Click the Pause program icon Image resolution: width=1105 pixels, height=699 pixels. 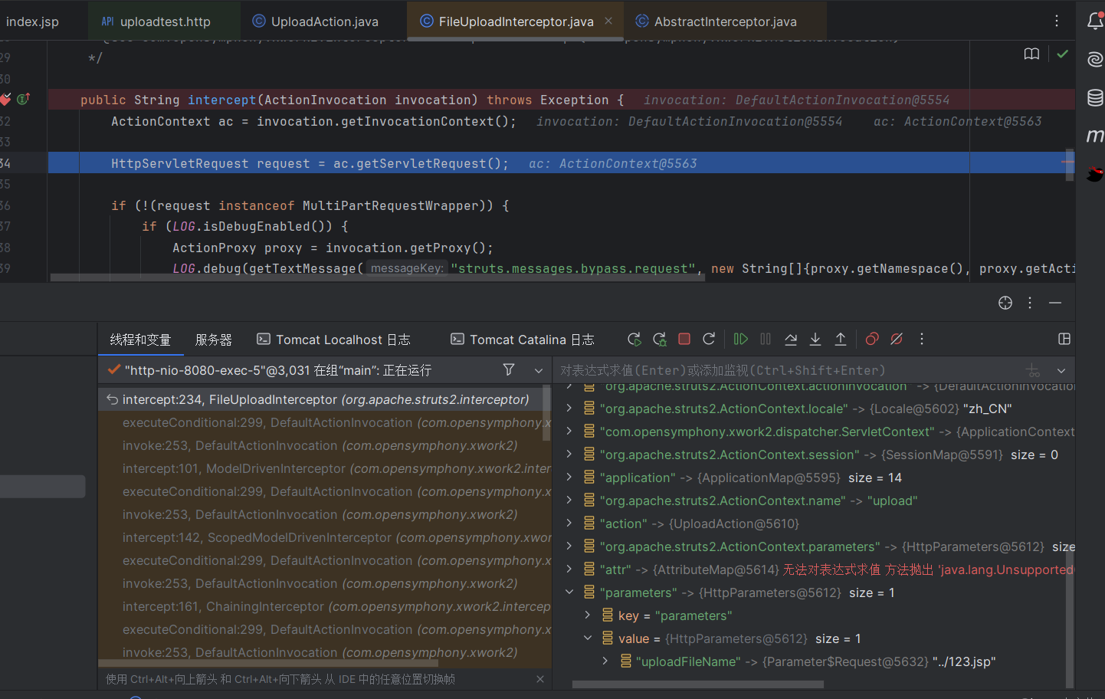tap(766, 339)
